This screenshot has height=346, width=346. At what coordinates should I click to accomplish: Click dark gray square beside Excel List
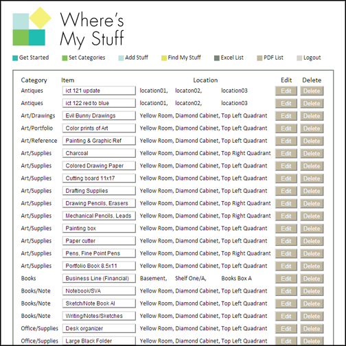(217, 58)
